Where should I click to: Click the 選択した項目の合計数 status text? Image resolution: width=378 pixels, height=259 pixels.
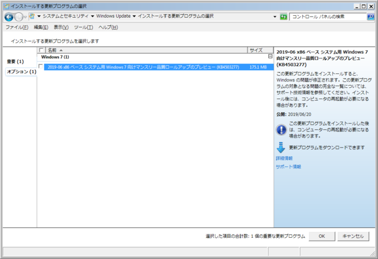click(x=255, y=237)
